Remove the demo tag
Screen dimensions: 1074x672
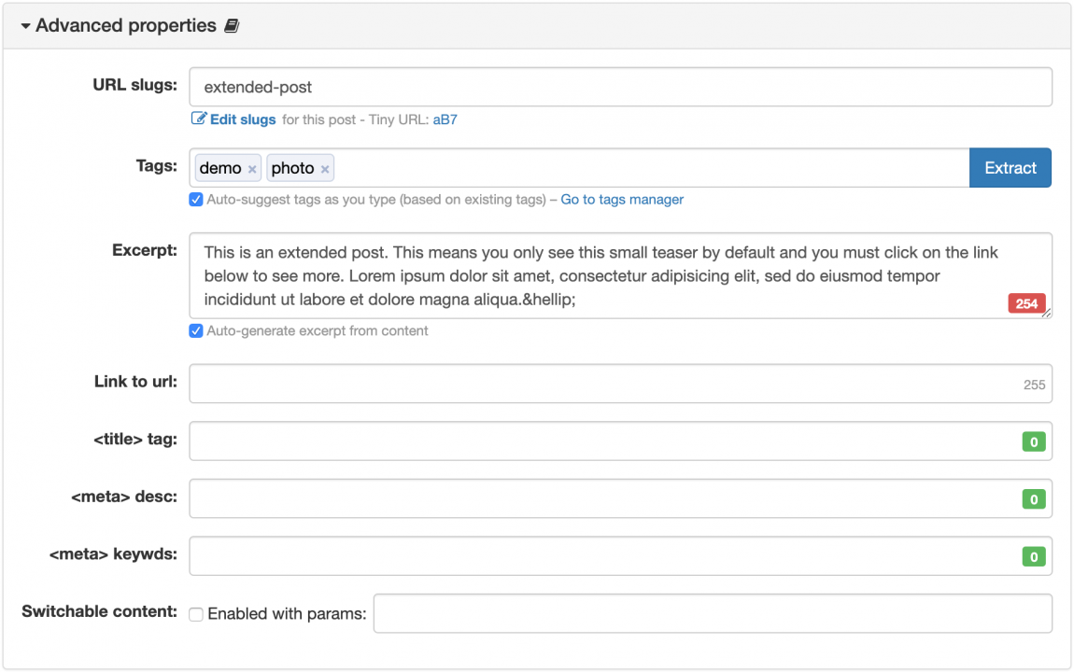coord(252,169)
